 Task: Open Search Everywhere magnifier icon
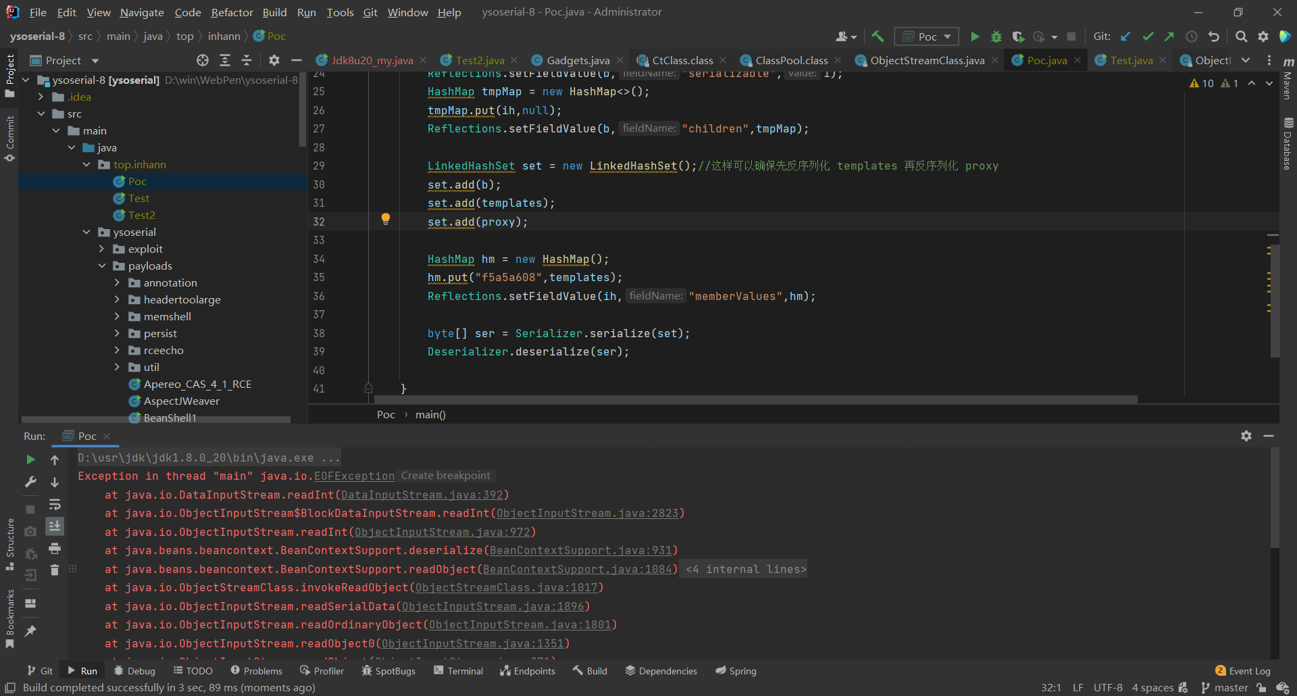click(1242, 36)
